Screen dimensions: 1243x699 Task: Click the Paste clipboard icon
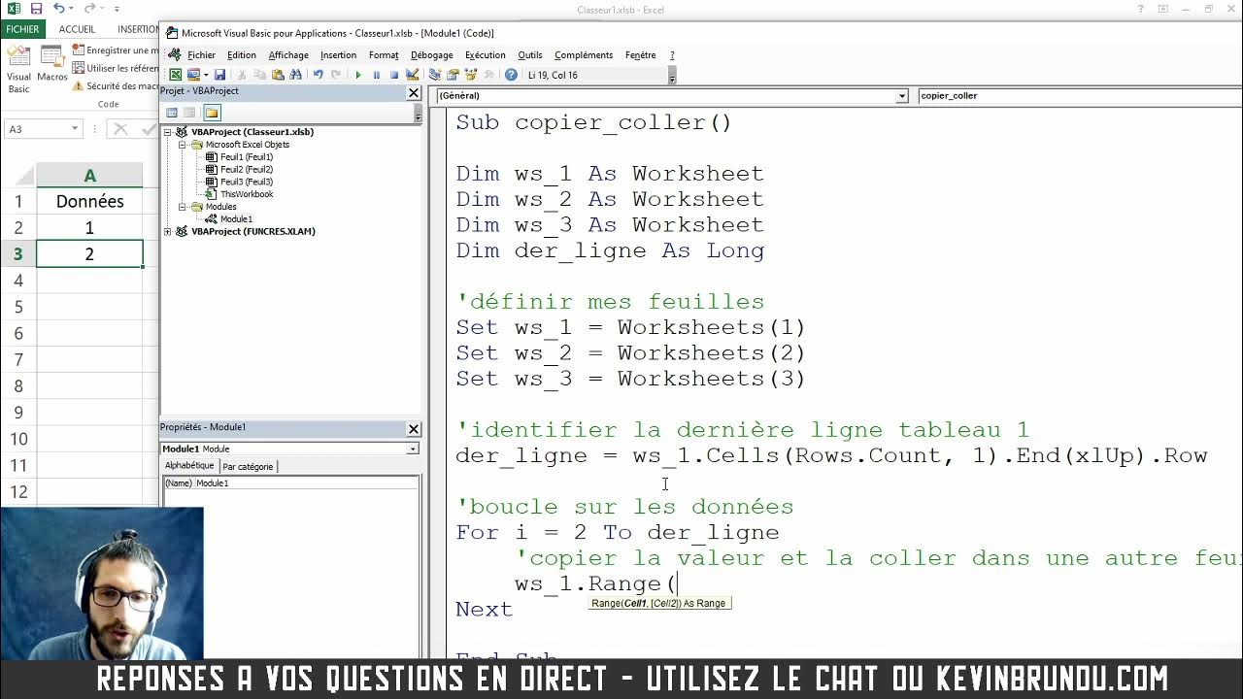coord(278,75)
